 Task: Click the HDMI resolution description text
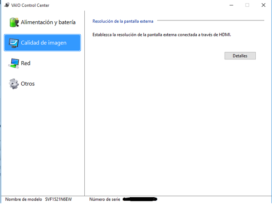[x=162, y=34]
